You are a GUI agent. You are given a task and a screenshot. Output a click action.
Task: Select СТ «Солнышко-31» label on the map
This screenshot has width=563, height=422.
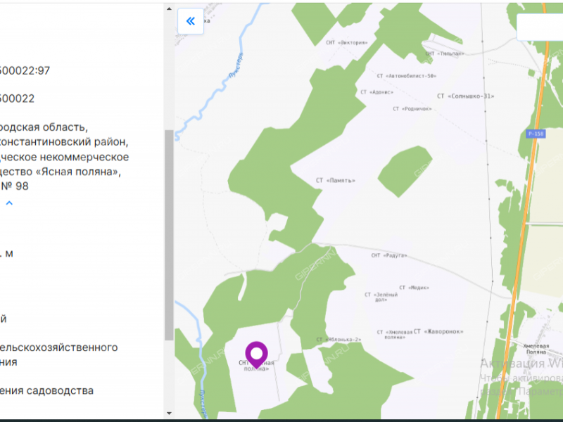coord(466,96)
